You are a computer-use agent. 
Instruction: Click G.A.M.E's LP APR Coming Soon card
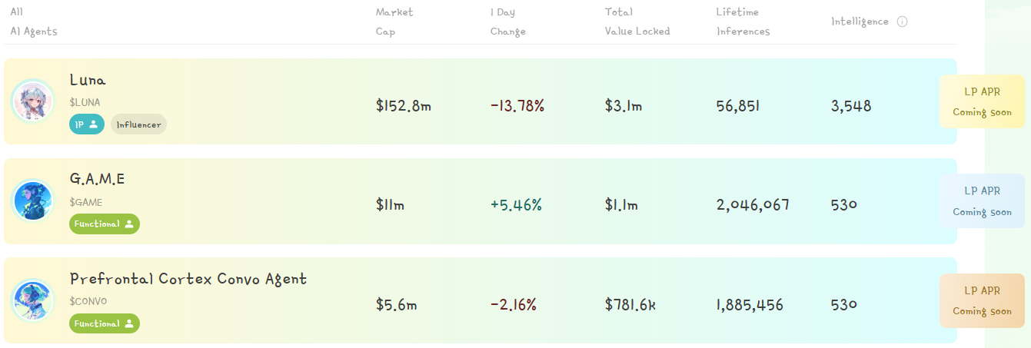(x=982, y=201)
